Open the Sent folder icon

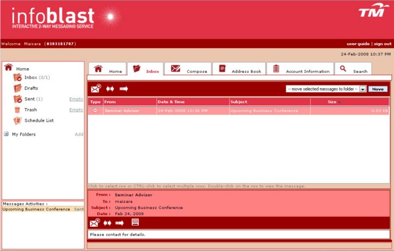[x=18, y=99]
